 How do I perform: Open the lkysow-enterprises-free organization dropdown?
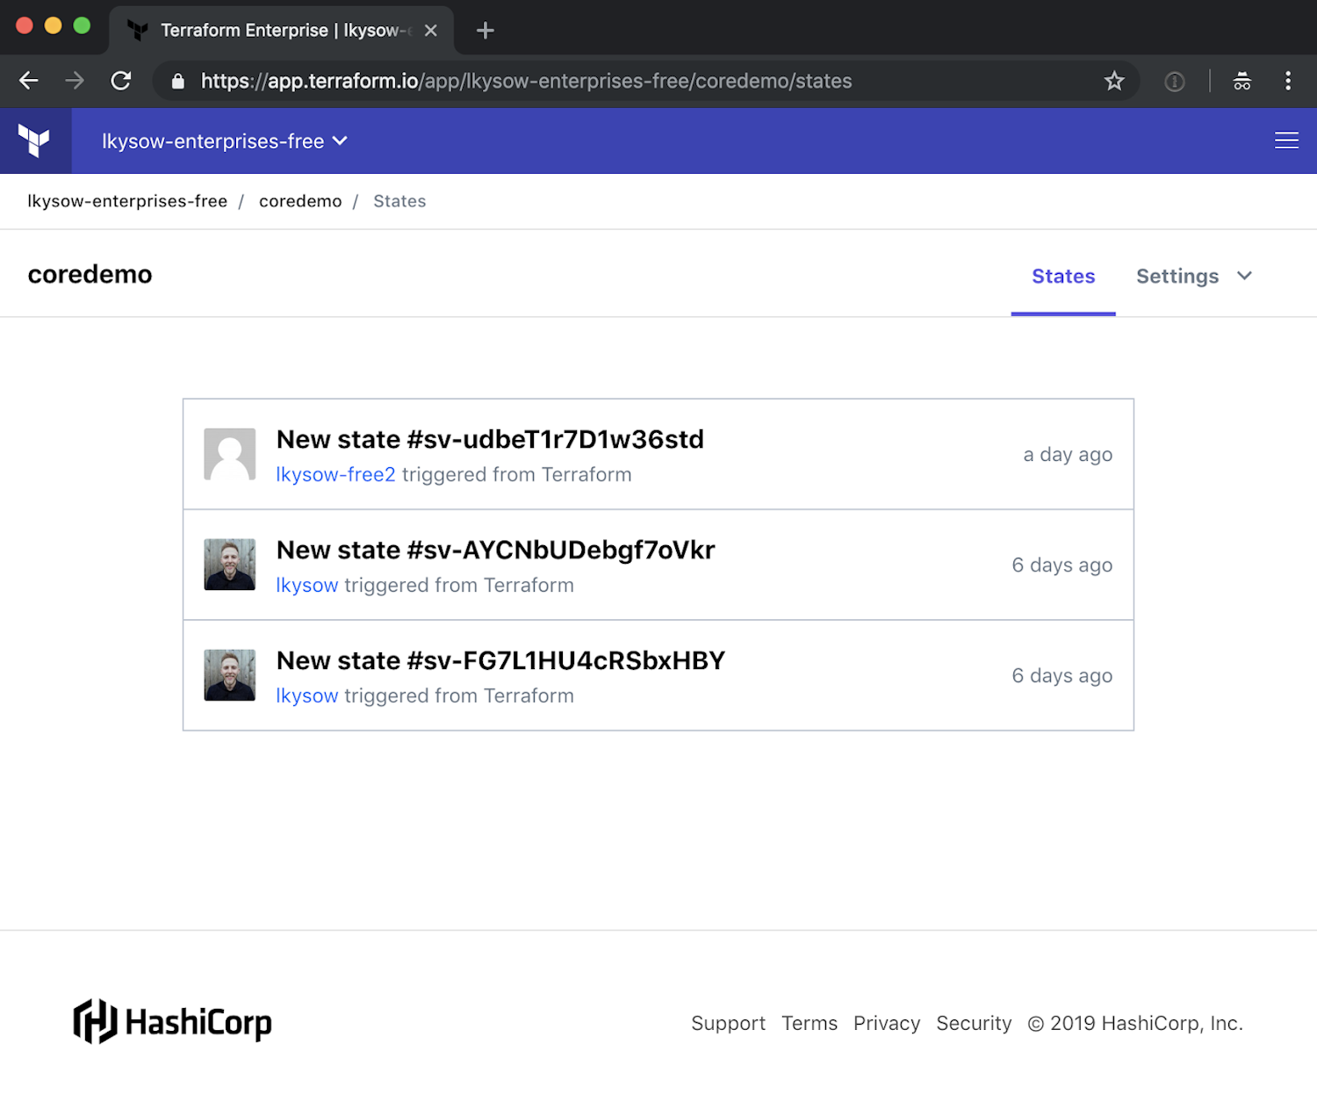[224, 140]
